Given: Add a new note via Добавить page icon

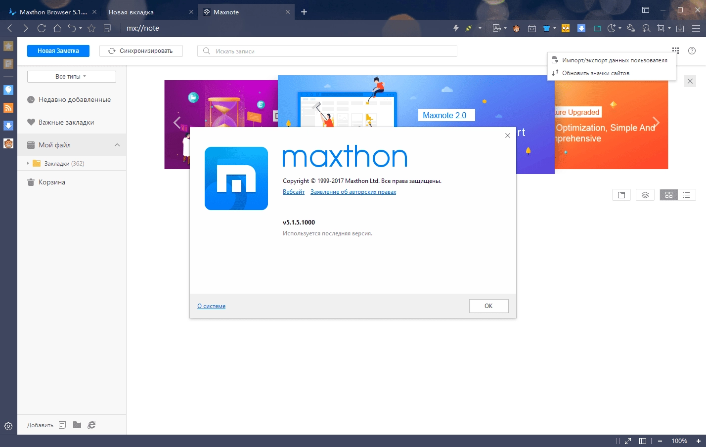Looking at the screenshot, I should click(x=62, y=425).
